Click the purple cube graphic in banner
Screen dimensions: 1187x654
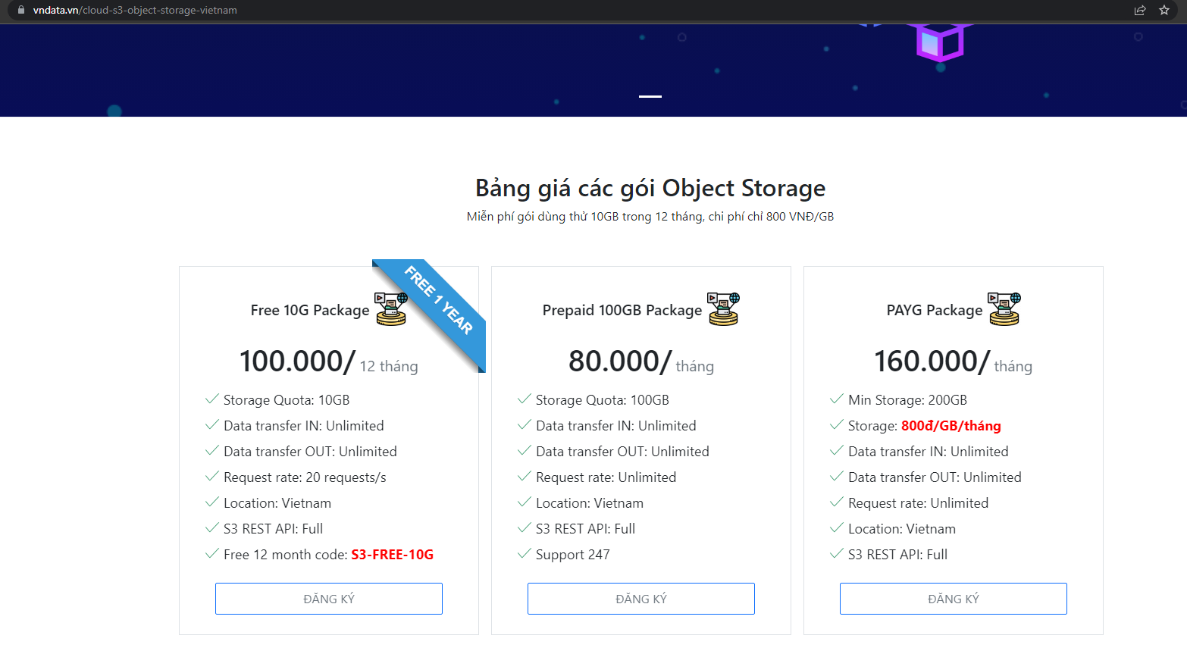pyautogui.click(x=940, y=42)
